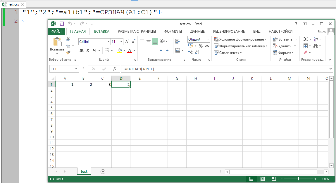The height and width of the screenshot is (183, 336).
Task: Click the AutoSum sigma icon
Action: click(x=305, y=39)
